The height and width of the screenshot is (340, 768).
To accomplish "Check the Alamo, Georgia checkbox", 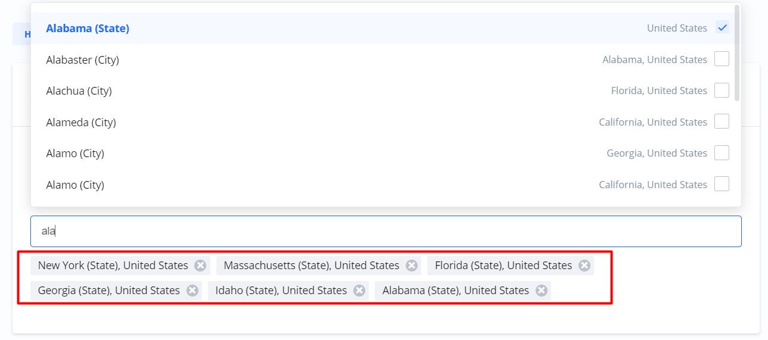I will [x=722, y=153].
